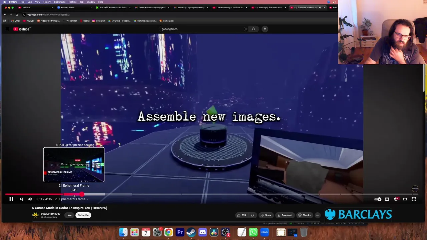Toggle the autoplay switch
Screen dimensions: 427x240
378,199
